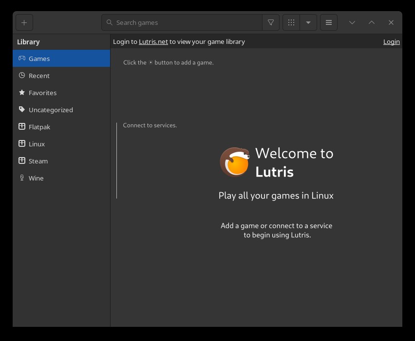Click the Library sidebar heading
Viewport: 415px width, 341px height.
coord(28,42)
